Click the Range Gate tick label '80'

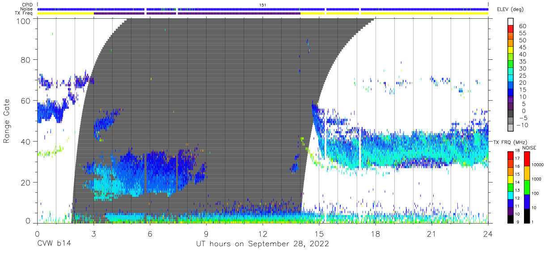(26, 60)
